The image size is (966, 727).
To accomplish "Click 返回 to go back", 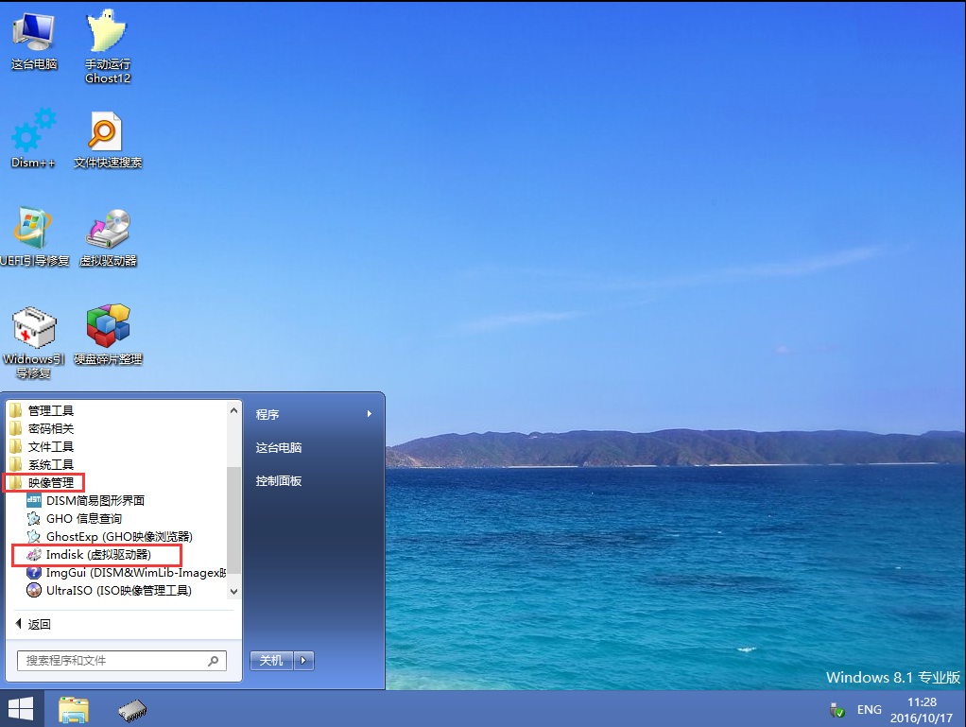I will [x=39, y=625].
